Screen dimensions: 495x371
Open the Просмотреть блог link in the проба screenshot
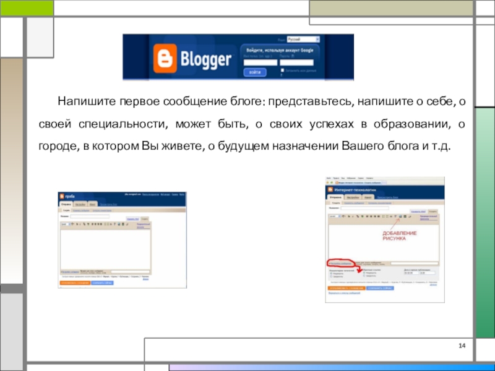coord(108,205)
